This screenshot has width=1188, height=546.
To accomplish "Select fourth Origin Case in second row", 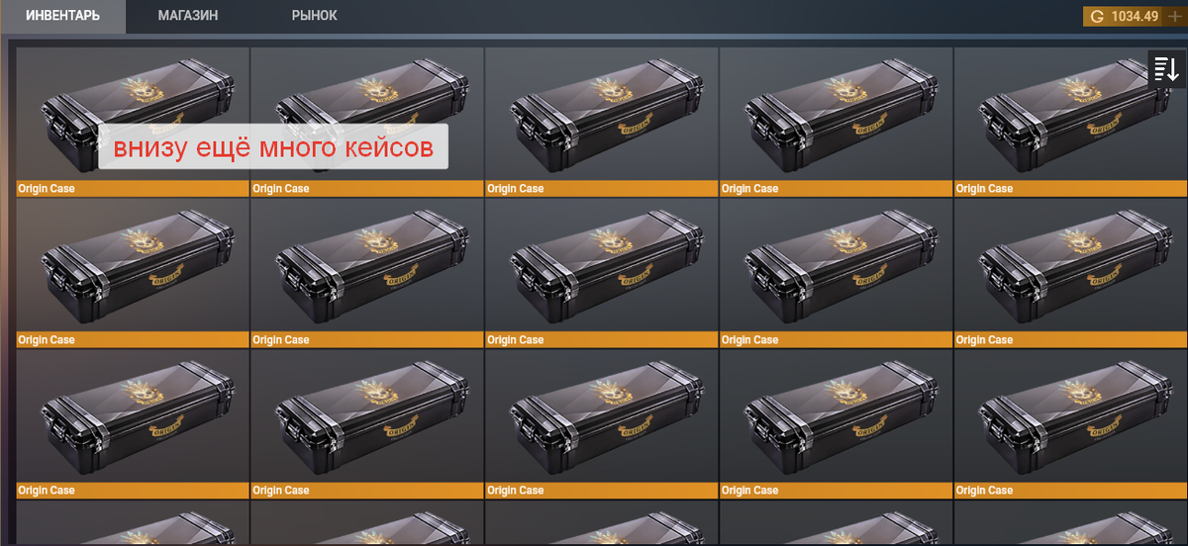I will click(836, 273).
